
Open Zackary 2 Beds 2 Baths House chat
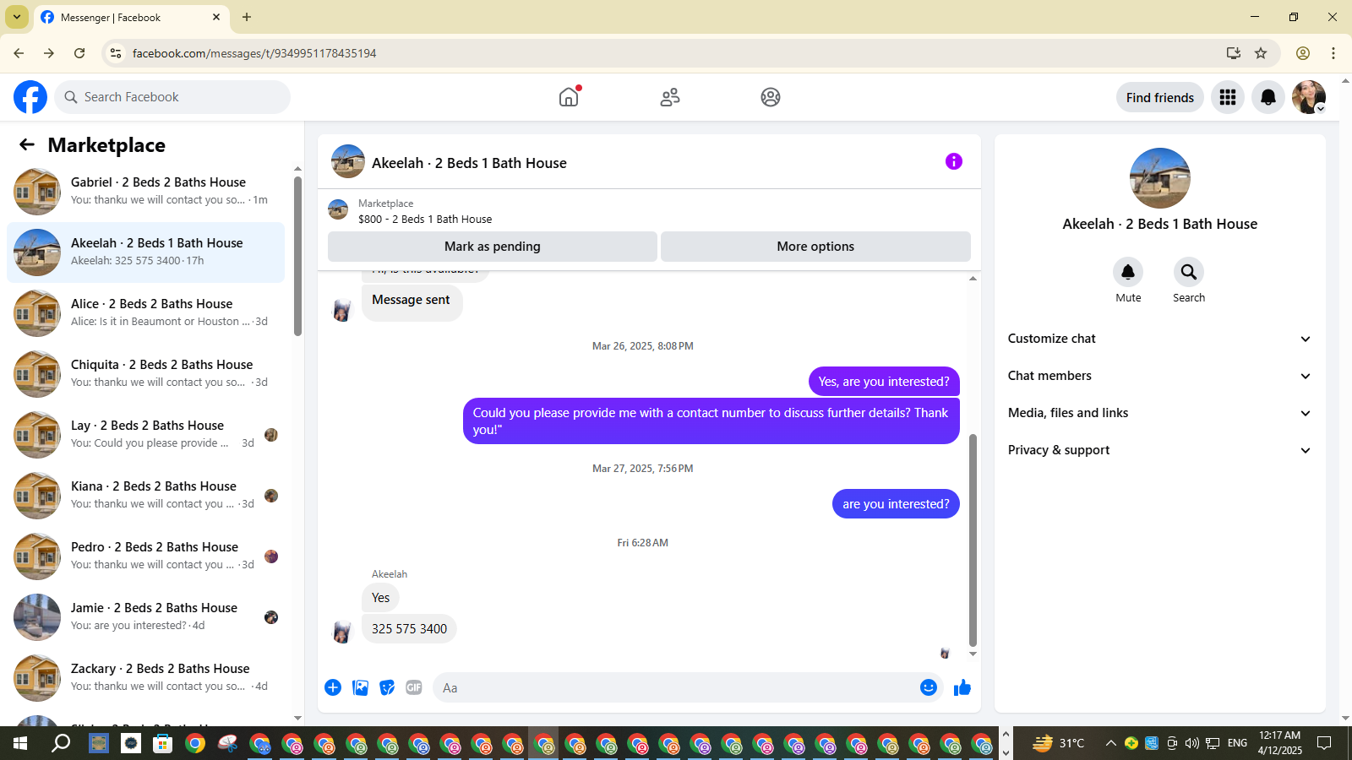[x=145, y=678]
